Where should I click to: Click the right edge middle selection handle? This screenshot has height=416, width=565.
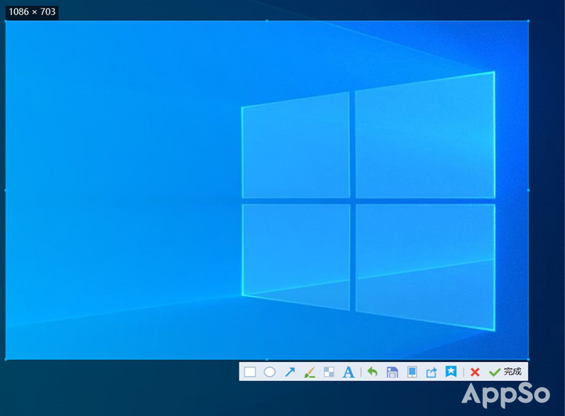click(528, 190)
